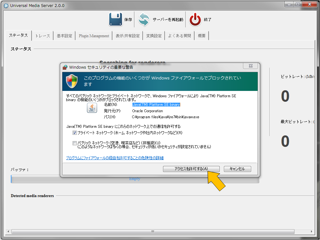Open the 基本設定 tab
This screenshot has height=240, width=320.
point(65,36)
